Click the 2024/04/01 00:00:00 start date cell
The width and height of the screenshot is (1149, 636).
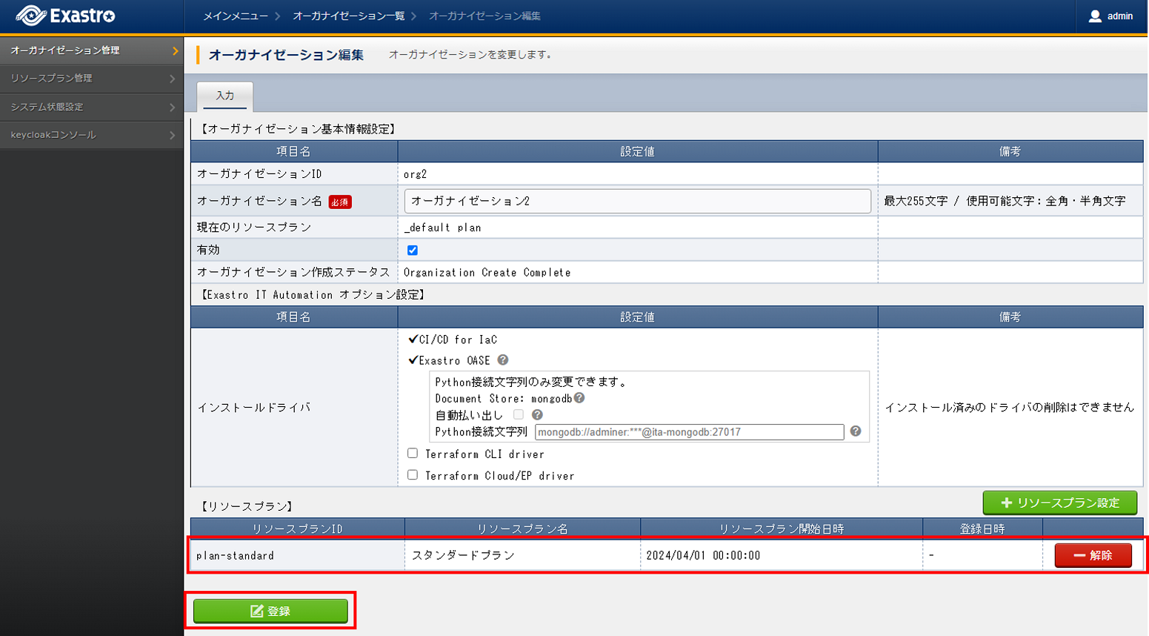click(x=782, y=555)
